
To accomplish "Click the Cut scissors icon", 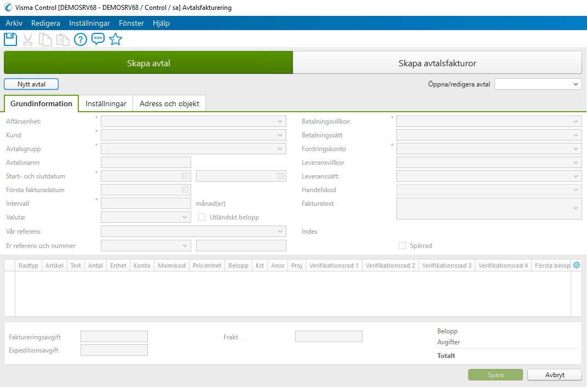I will pos(27,39).
